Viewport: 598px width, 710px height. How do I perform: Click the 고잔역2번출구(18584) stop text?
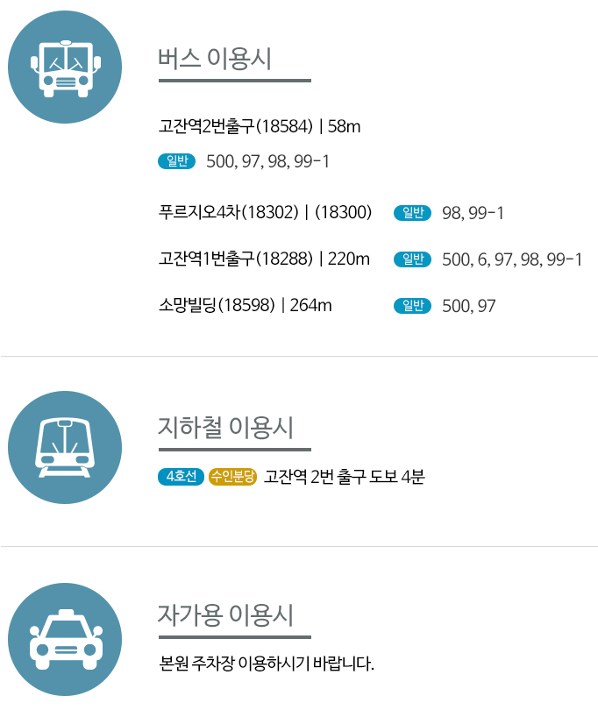coord(236,126)
